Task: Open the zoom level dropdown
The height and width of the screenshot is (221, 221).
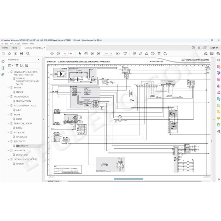Action: coord(111,54)
